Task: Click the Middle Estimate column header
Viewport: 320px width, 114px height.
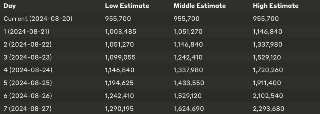Action: pyautogui.click(x=200, y=6)
